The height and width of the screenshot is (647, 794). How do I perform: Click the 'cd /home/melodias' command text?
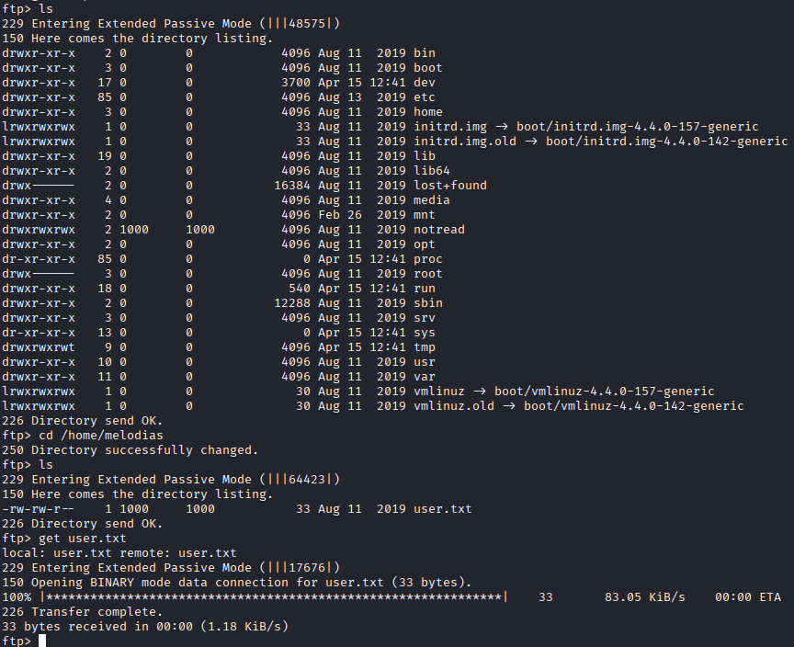[x=96, y=436]
